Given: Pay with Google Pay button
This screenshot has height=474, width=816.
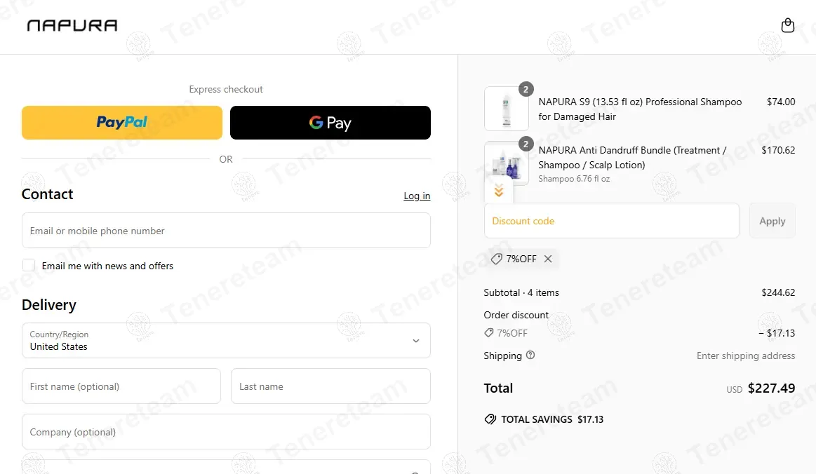Looking at the screenshot, I should [x=330, y=123].
